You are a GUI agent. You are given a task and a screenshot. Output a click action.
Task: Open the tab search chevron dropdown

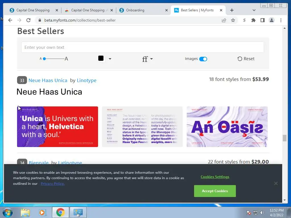coord(254,10)
